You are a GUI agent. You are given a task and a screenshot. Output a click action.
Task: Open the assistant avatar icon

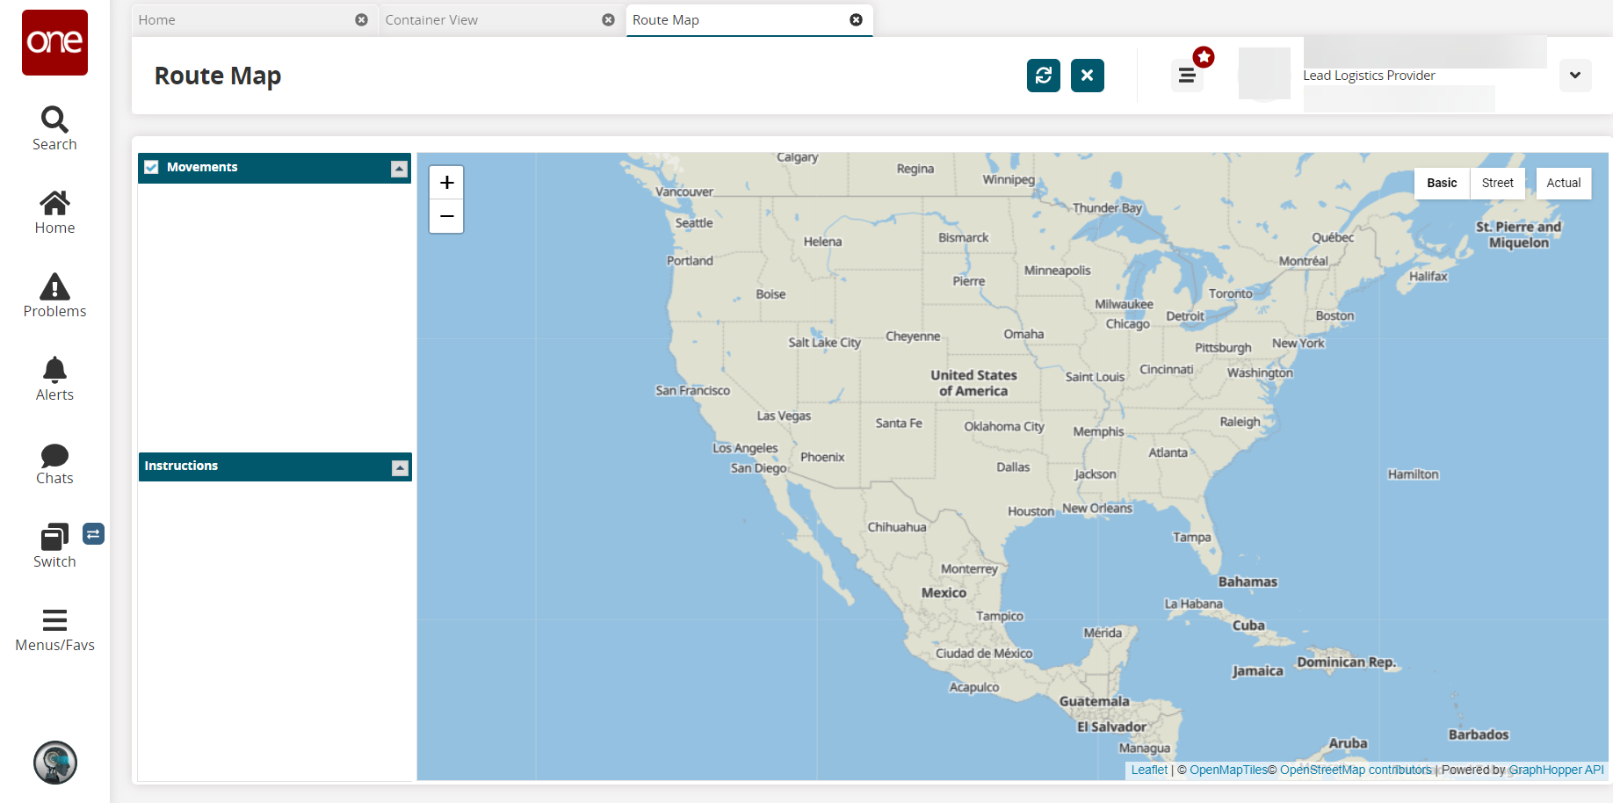[x=55, y=763]
